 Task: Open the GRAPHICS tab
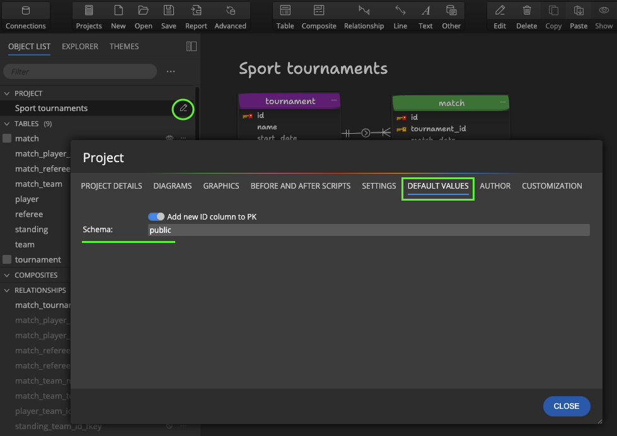221,186
